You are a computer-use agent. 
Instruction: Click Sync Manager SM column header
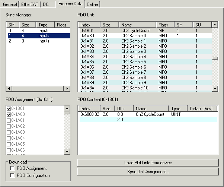13,25
